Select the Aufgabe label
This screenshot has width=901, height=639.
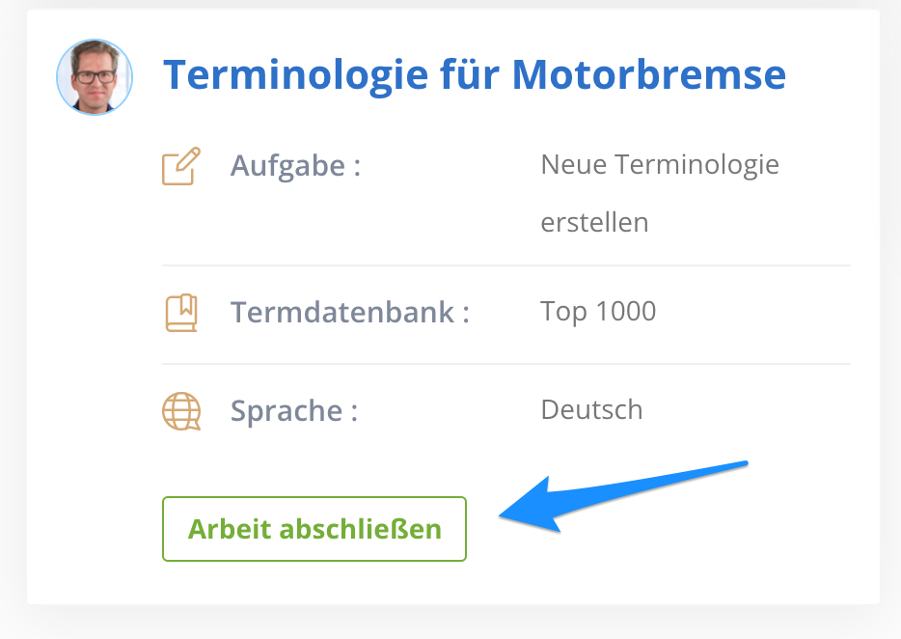(x=295, y=166)
